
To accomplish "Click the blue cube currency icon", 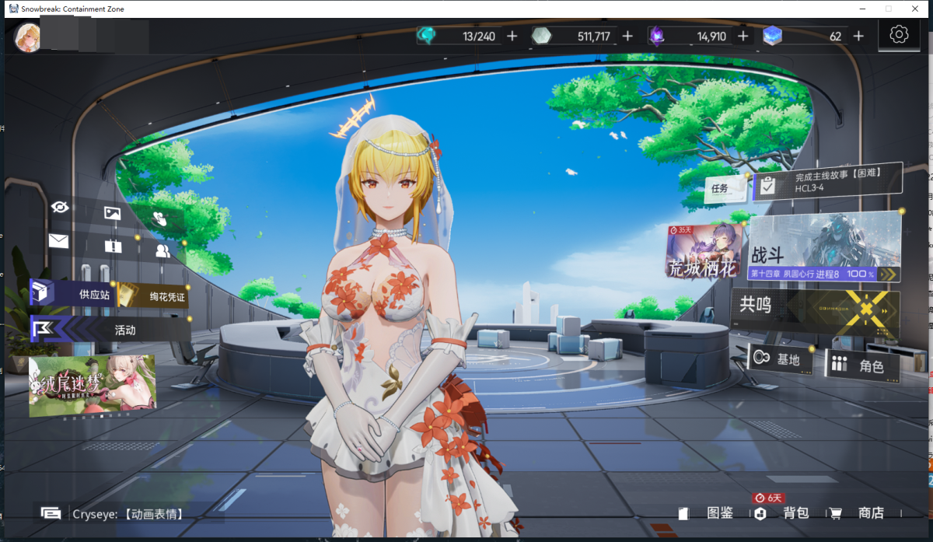I will tap(772, 36).
